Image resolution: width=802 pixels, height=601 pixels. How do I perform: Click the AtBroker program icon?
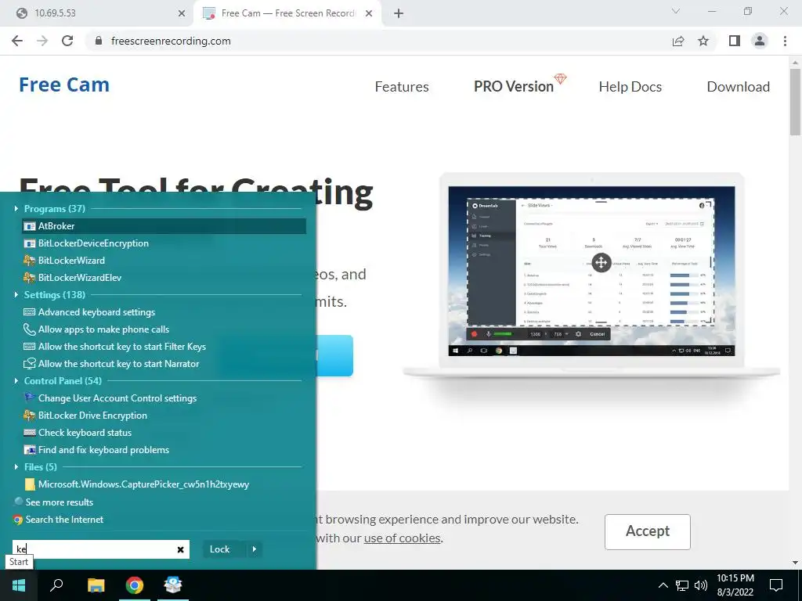coord(30,226)
